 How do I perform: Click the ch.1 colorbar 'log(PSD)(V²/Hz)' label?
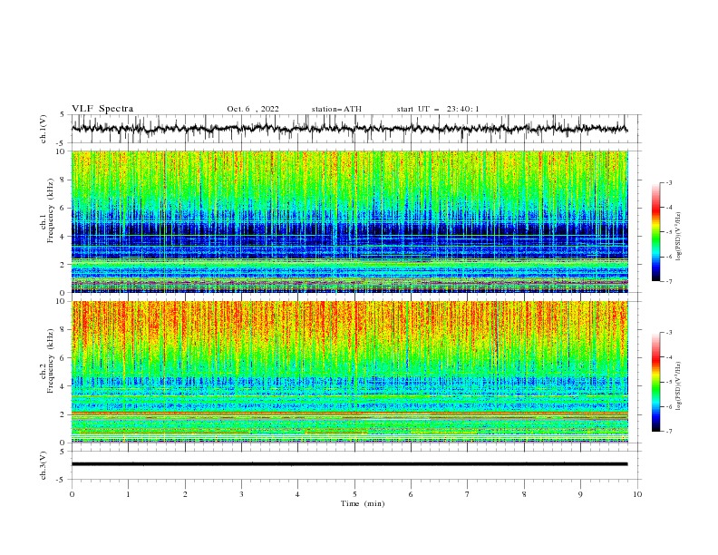[x=680, y=237]
